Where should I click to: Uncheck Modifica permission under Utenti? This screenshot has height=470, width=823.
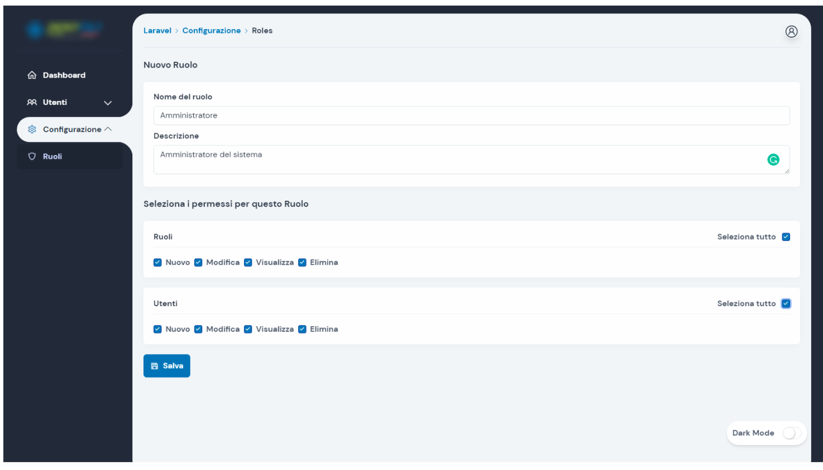click(198, 330)
